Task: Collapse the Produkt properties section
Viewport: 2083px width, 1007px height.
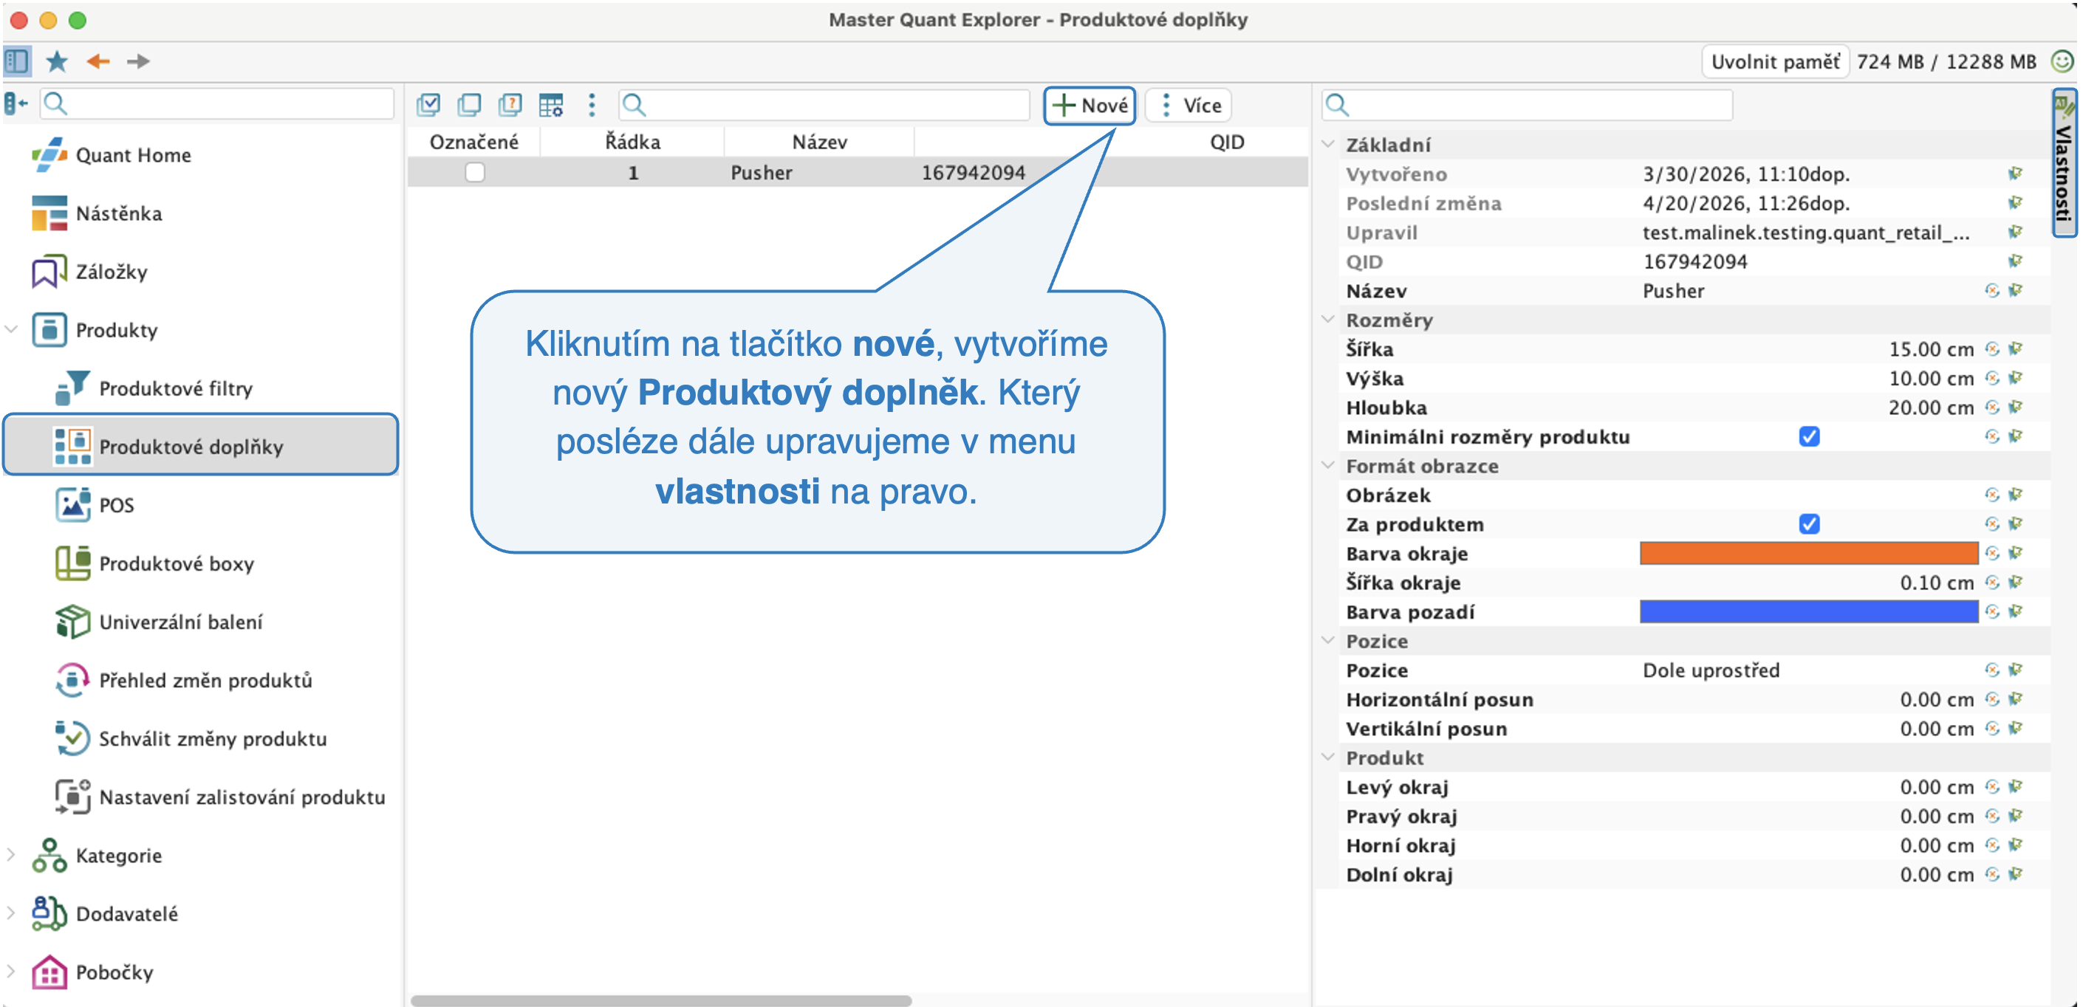Action: tap(1328, 757)
